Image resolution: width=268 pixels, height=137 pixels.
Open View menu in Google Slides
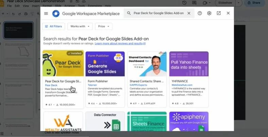pos(26,6)
